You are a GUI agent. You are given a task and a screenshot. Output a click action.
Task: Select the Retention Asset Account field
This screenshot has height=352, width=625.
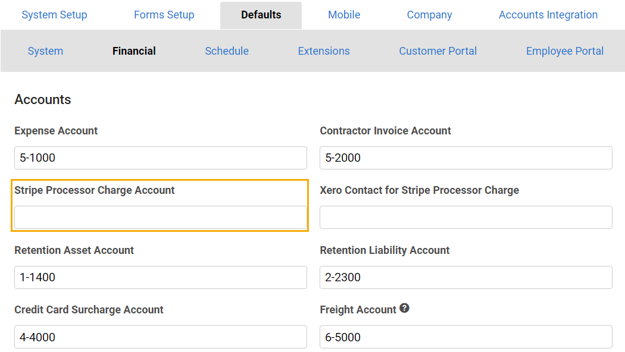[161, 277]
